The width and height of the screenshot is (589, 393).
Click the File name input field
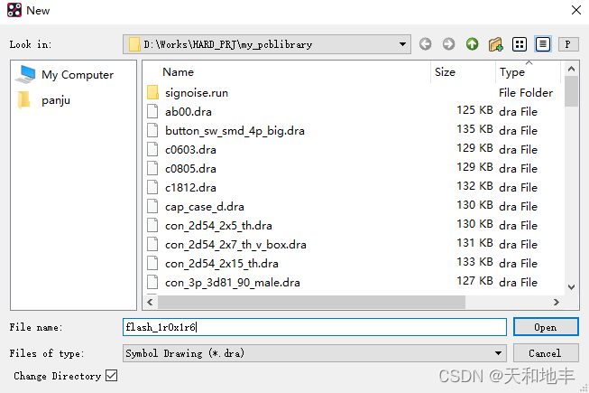314,327
